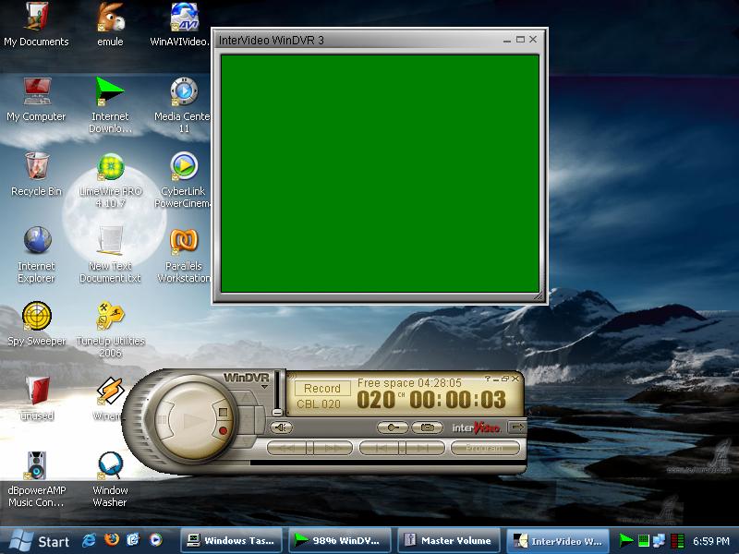Open the Start menu

click(x=40, y=541)
